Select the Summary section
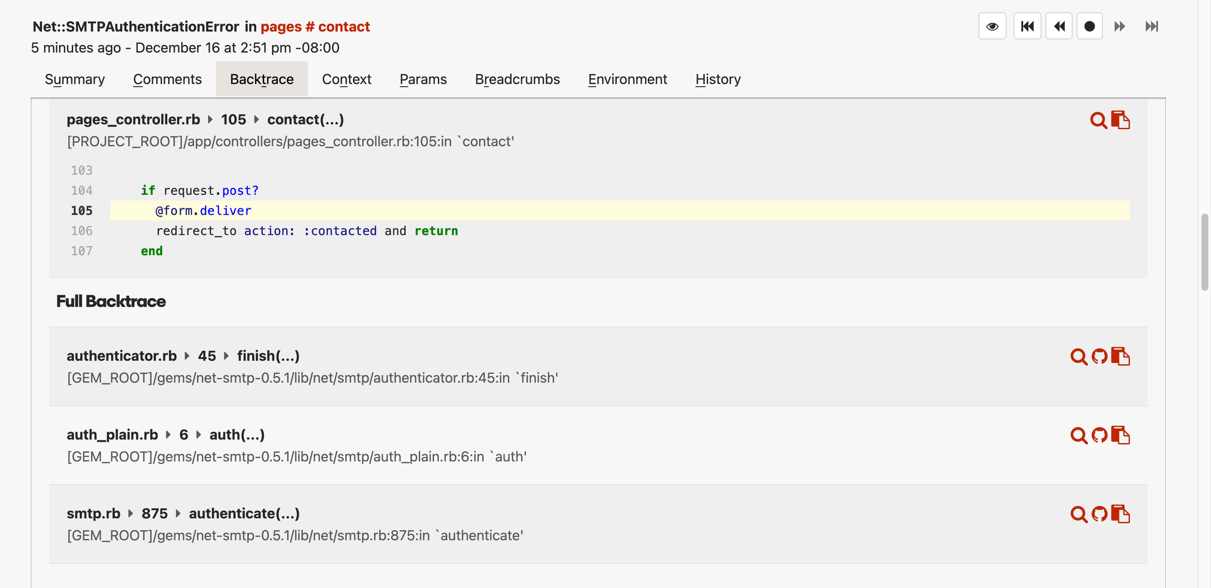The height and width of the screenshot is (588, 1211). (75, 79)
